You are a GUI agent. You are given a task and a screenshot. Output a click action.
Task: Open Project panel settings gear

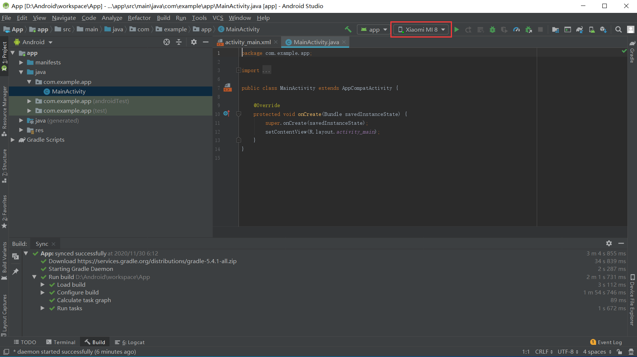pyautogui.click(x=194, y=42)
